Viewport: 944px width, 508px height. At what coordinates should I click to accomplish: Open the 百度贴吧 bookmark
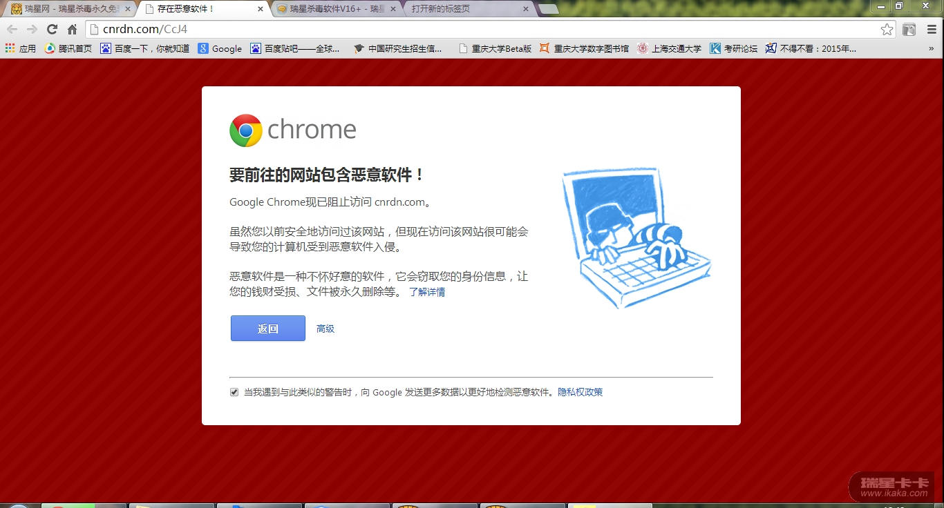(x=295, y=48)
